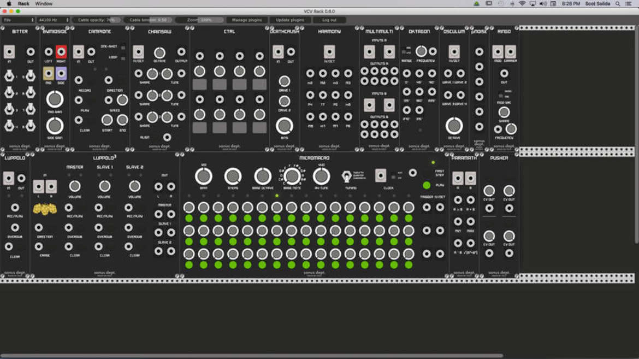Click the OUTPUT jack on Chainsaw

pos(181,52)
